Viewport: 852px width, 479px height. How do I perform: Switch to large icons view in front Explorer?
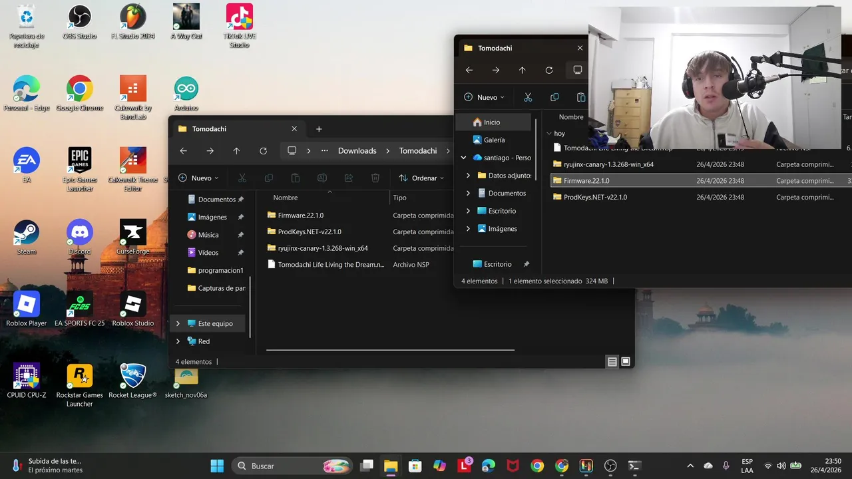[626, 362]
